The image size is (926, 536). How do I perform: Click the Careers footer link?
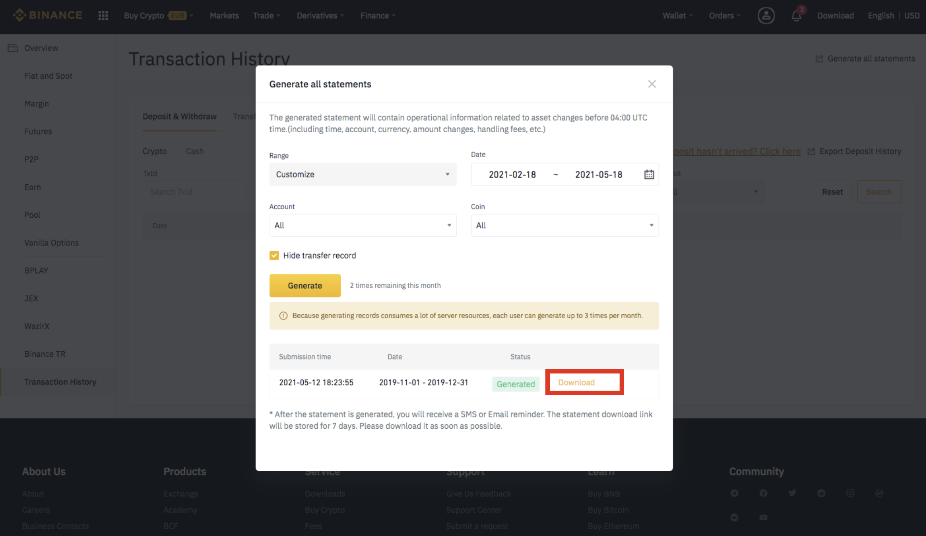click(36, 510)
